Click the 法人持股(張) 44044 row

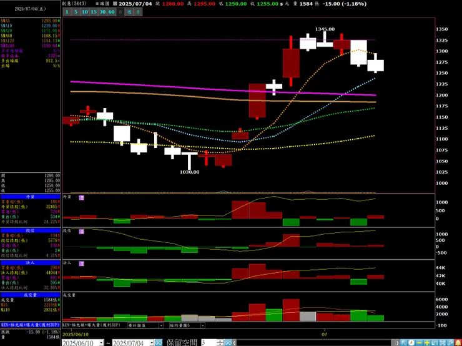click(x=31, y=272)
